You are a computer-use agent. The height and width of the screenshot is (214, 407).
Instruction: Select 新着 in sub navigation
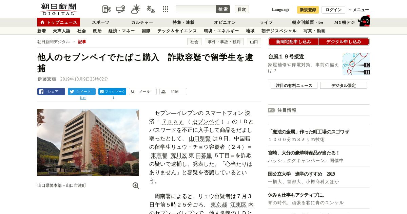(42, 31)
